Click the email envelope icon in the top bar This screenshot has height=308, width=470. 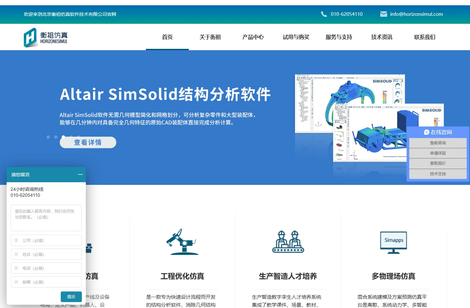coord(384,14)
